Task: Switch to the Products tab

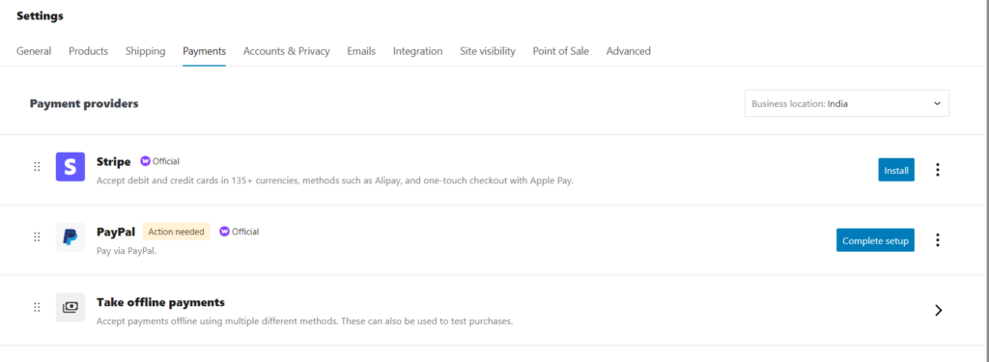Action: coord(88,51)
